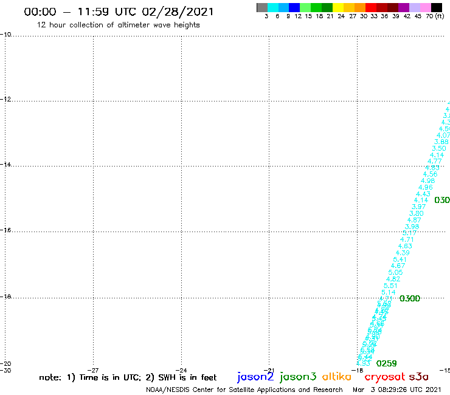The width and height of the screenshot is (450, 395).
Task: Click the jason2 satellite label
Action: tap(255, 377)
